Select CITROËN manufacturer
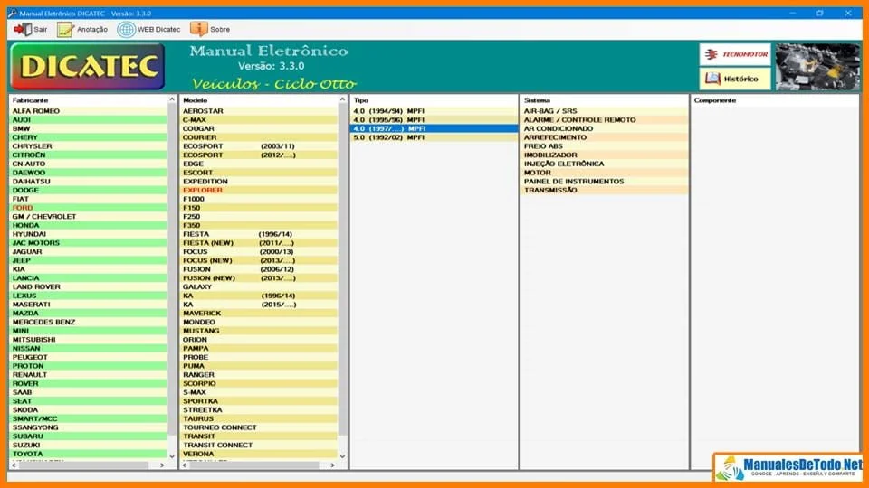Image resolution: width=869 pixels, height=488 pixels. coord(89,155)
